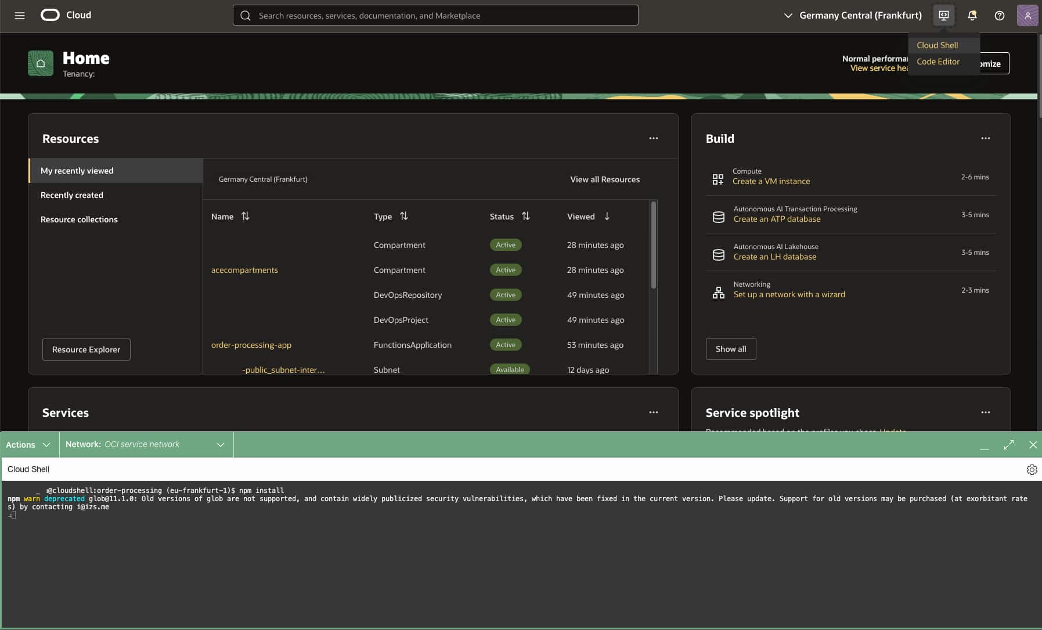Click the help question mark icon

(x=999, y=15)
